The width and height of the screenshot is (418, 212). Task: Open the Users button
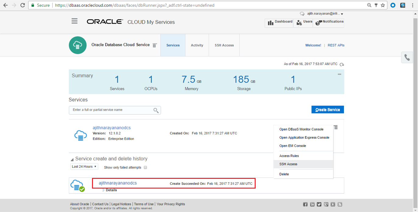click(303, 23)
